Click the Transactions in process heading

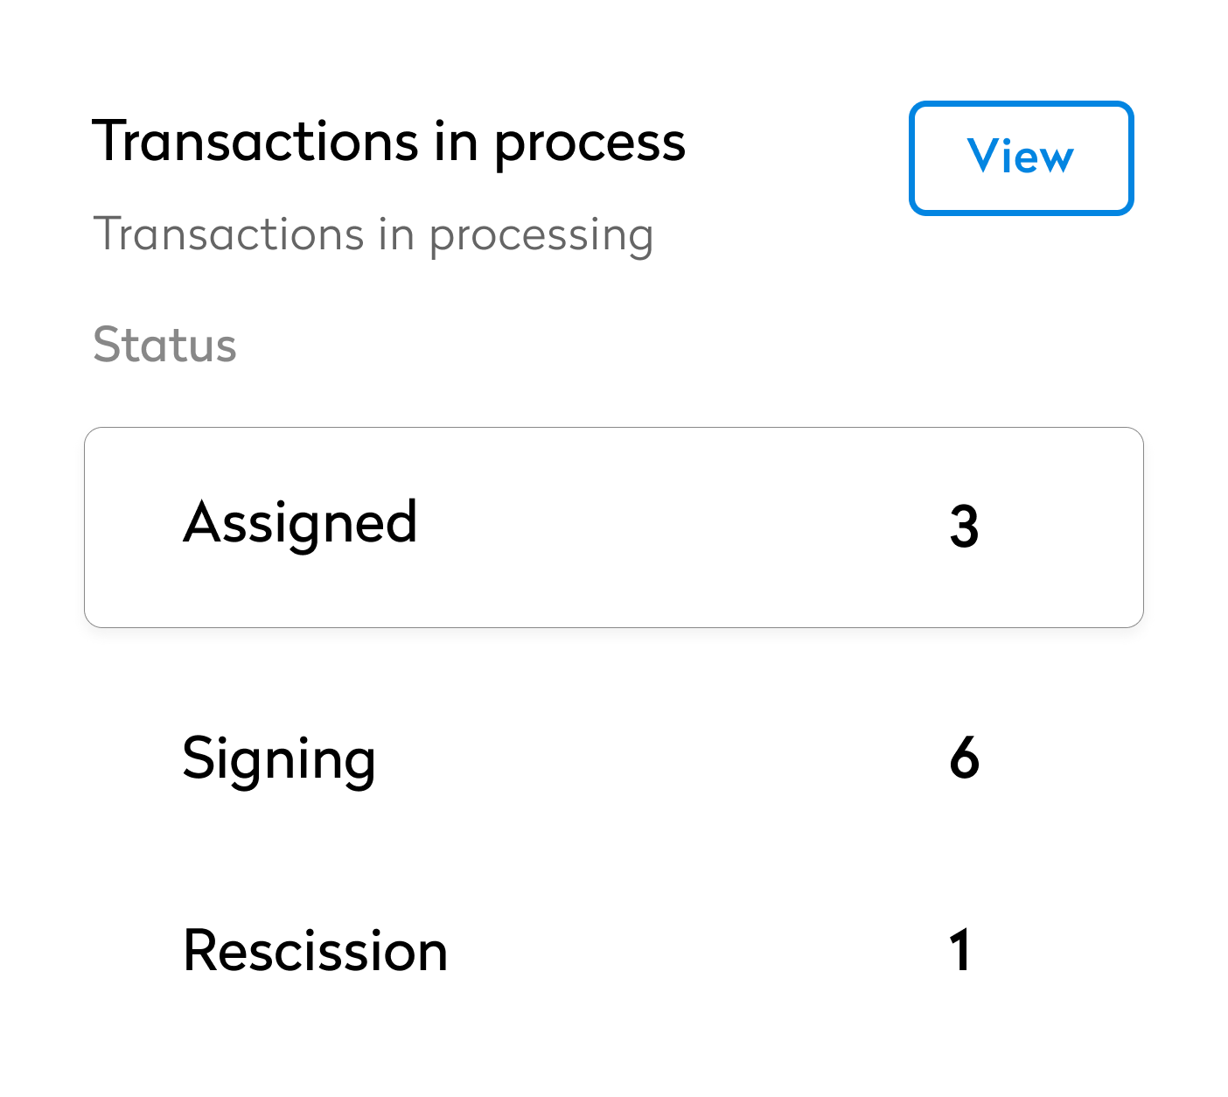pos(388,142)
